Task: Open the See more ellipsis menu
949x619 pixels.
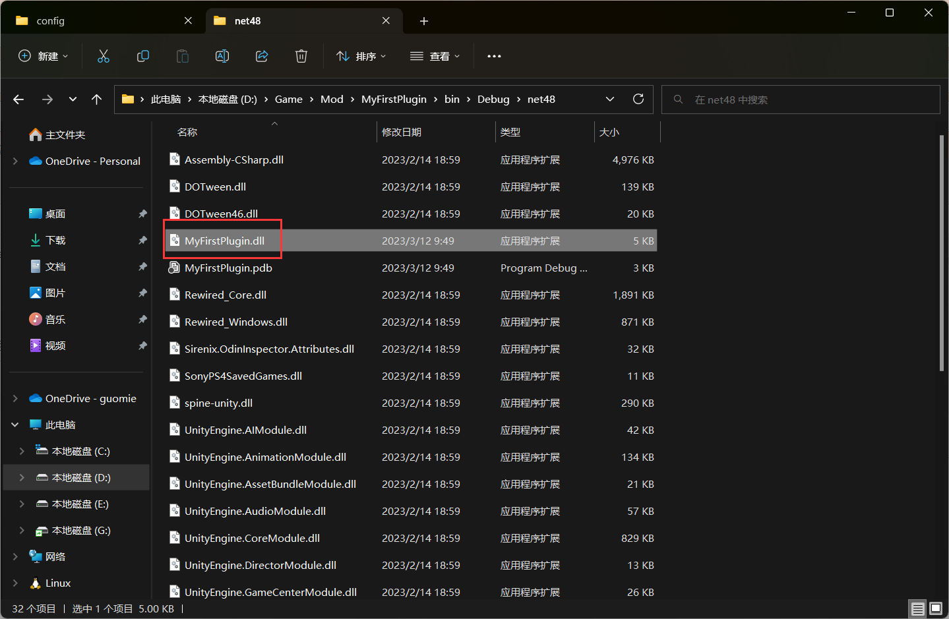Action: coord(494,57)
